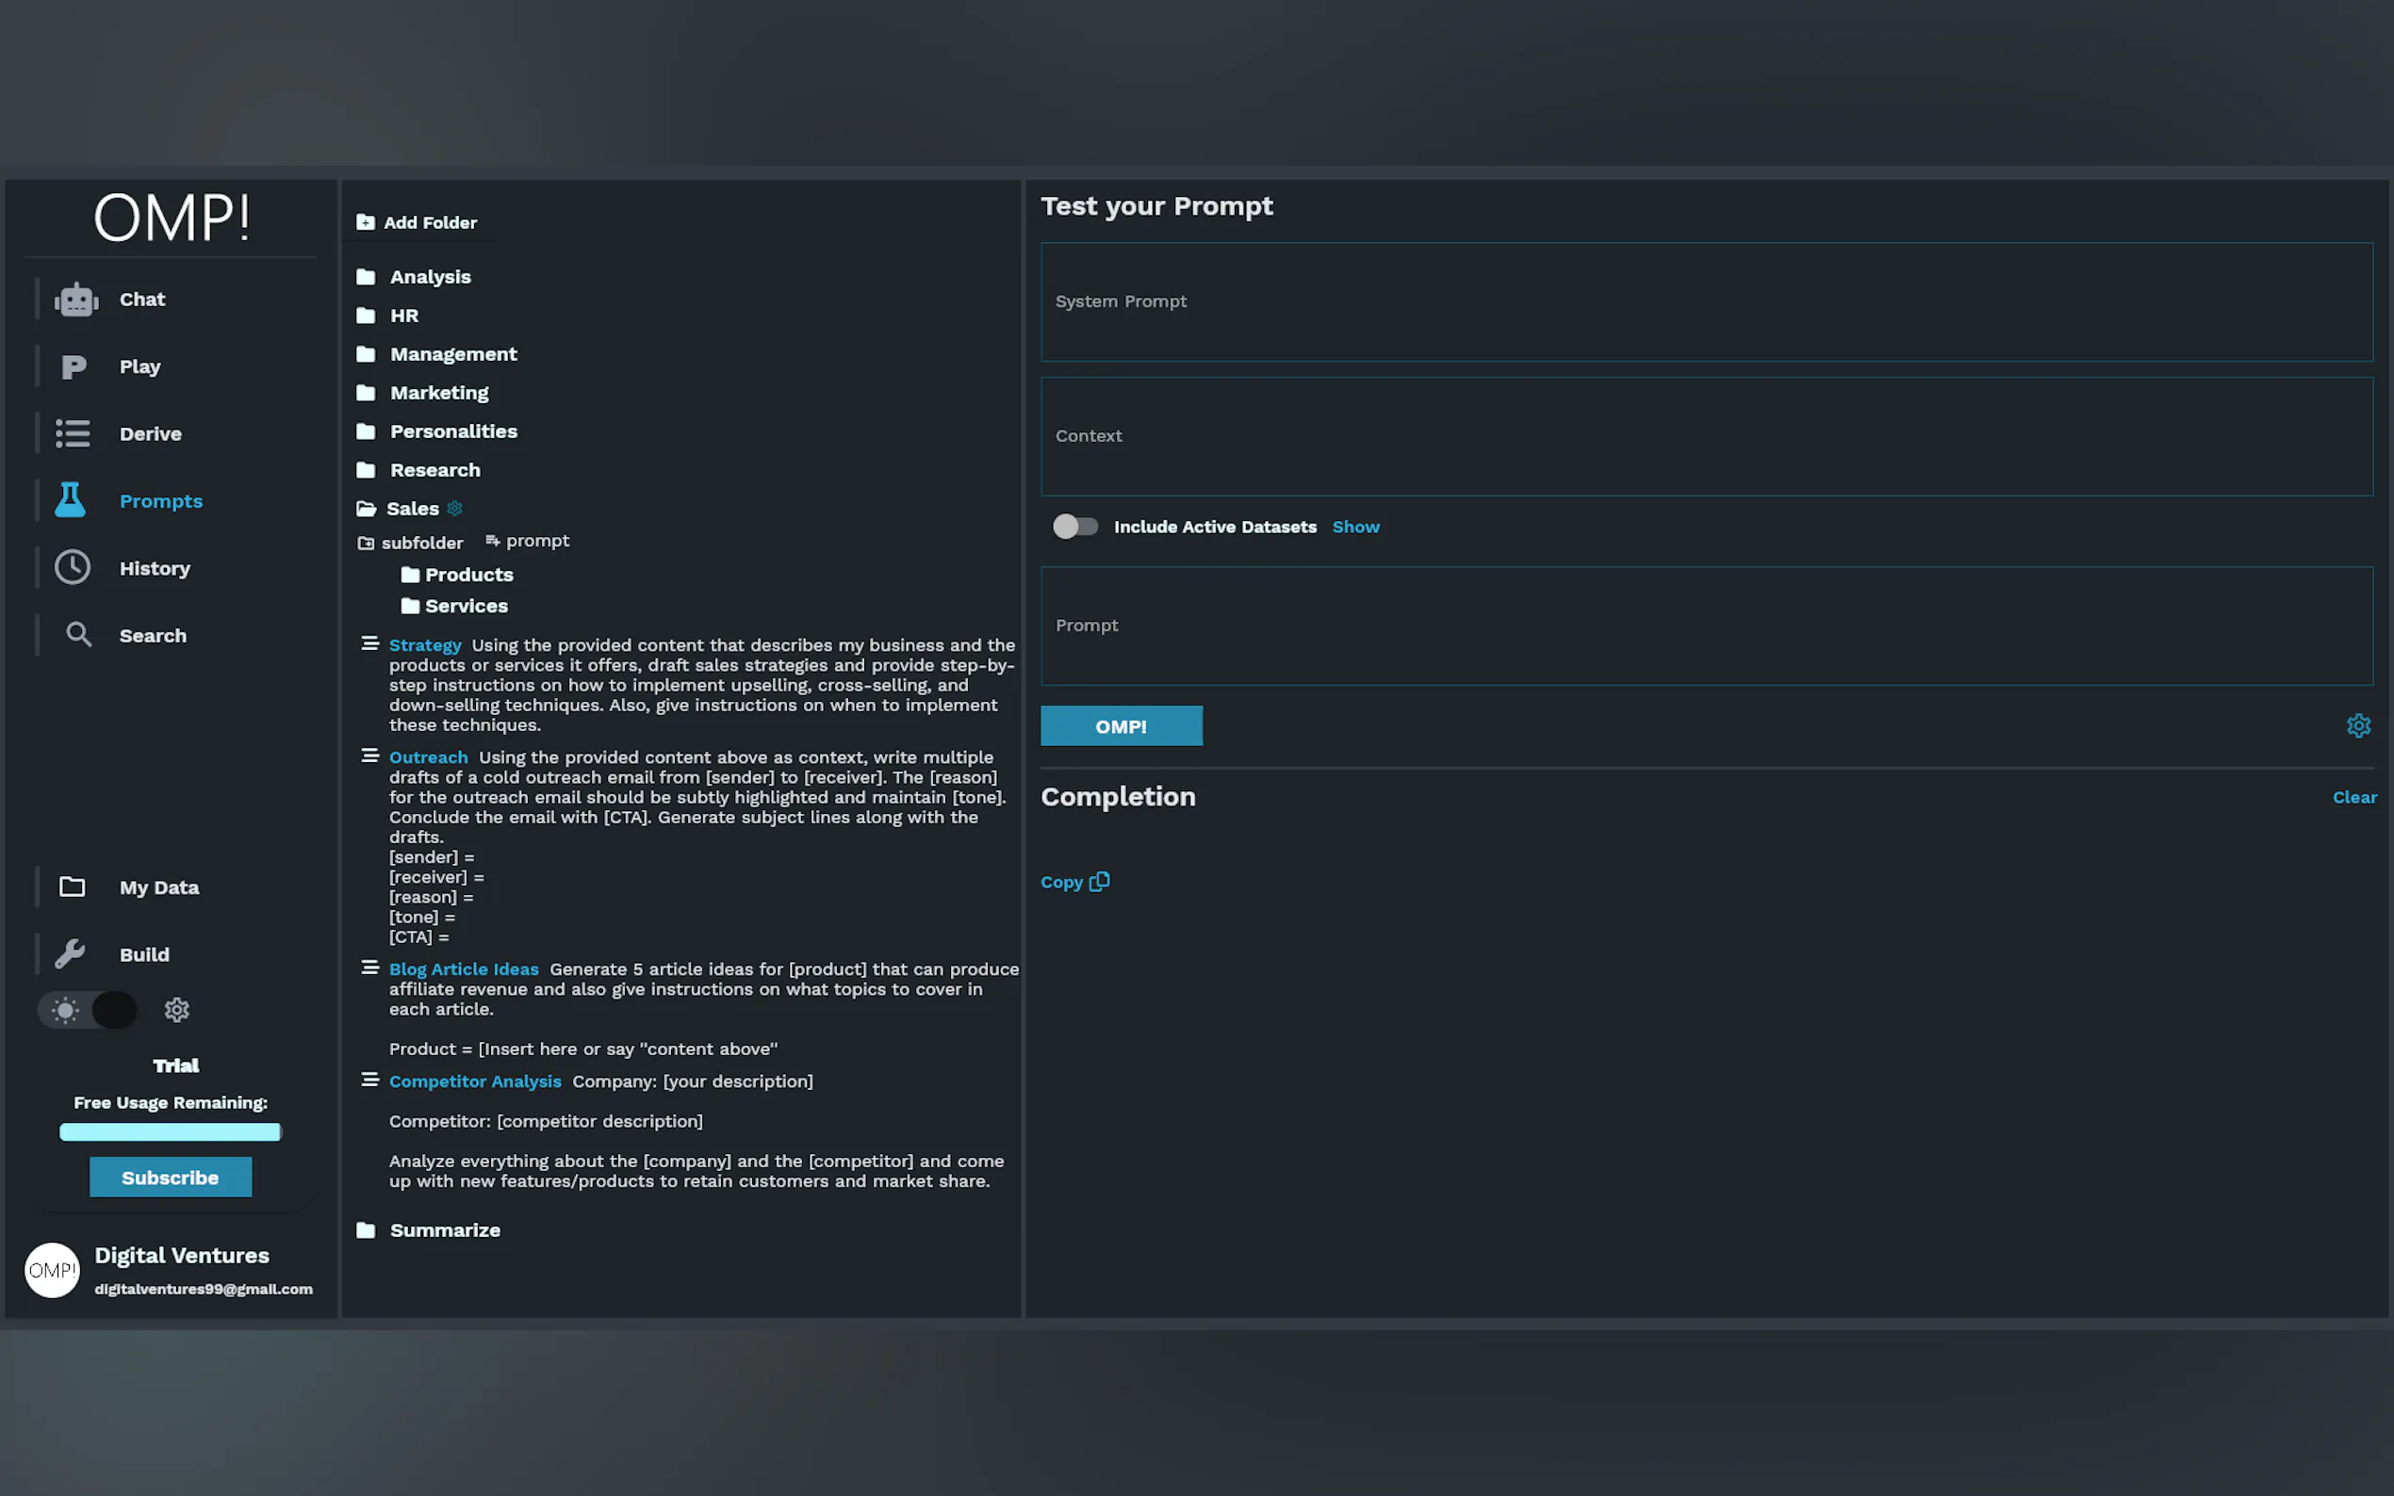Open prompt test settings gear
Image resolution: width=2394 pixels, height=1496 pixels.
click(x=2357, y=726)
